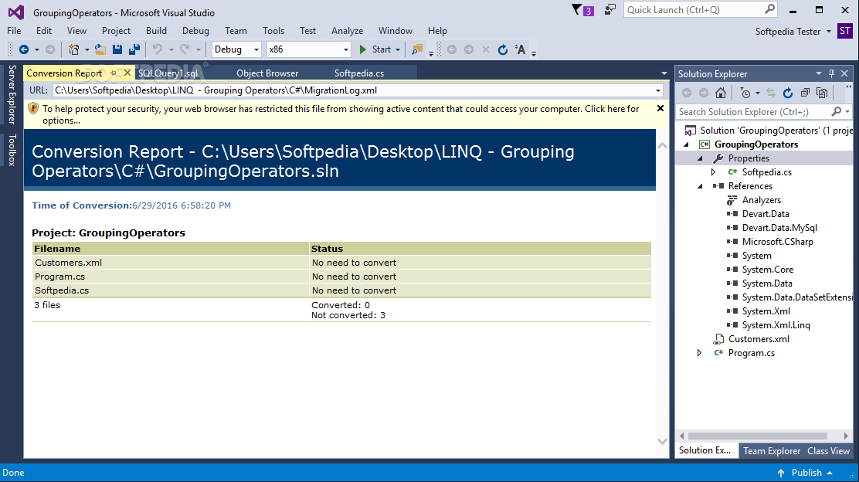Image resolution: width=859 pixels, height=482 pixels.
Task: Collapse the GroupingOperators project node
Action: [687, 144]
